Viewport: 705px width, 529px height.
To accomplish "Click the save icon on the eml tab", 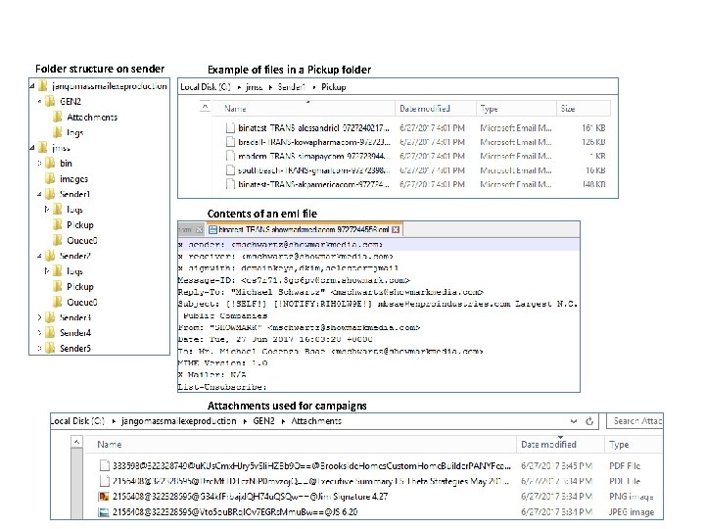I will (x=213, y=230).
